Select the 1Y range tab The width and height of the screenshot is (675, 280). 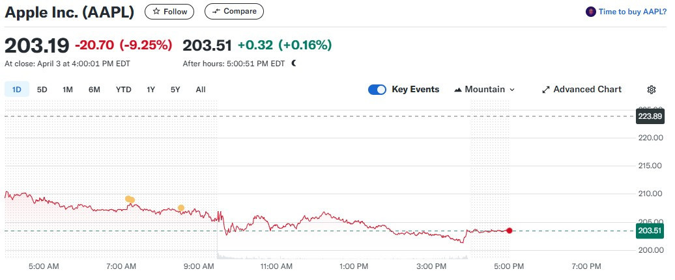point(151,90)
